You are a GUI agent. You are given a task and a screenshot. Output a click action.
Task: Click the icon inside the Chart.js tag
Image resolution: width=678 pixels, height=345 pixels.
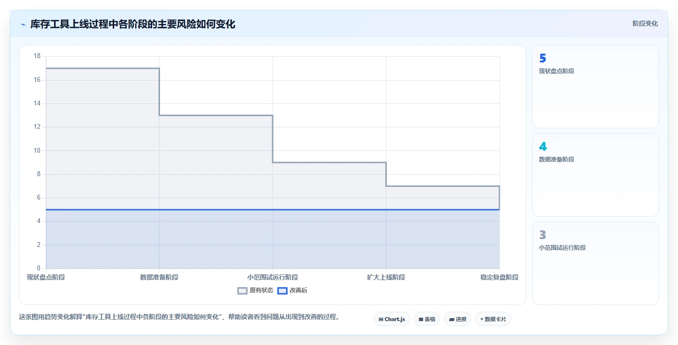pos(381,320)
